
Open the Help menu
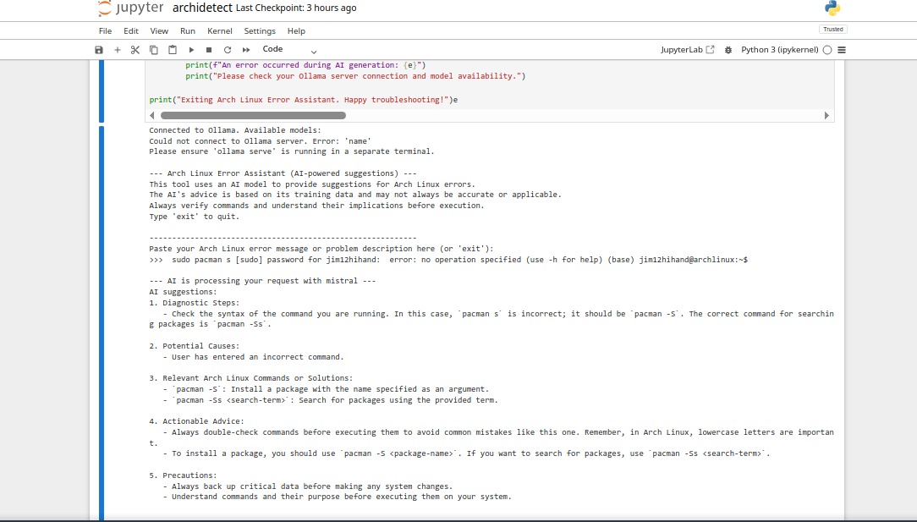[x=296, y=31]
